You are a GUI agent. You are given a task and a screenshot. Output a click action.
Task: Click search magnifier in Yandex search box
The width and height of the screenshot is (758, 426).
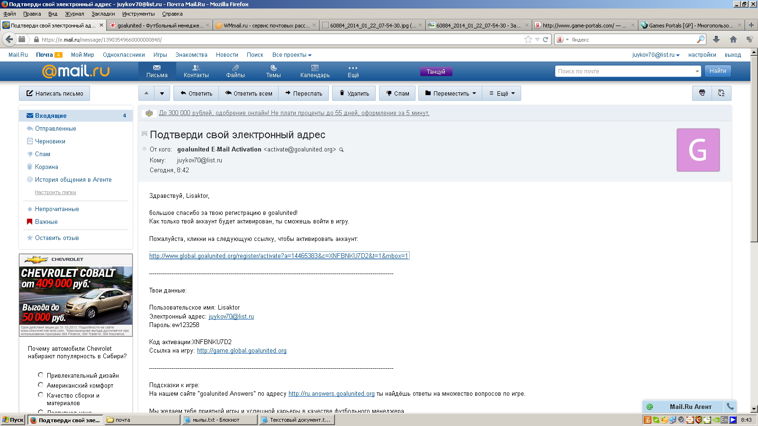[701, 39]
